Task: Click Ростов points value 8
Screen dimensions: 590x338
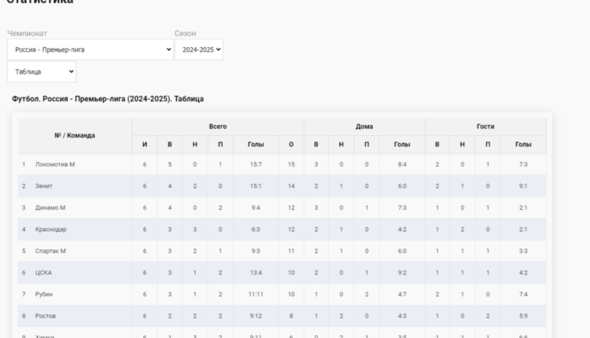Action: [291, 316]
